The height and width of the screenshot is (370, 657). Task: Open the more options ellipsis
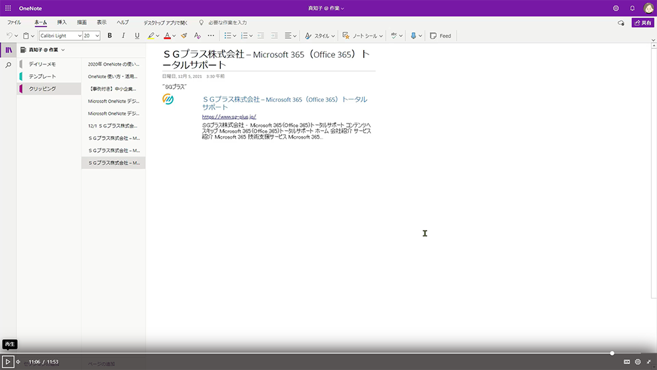pos(211,35)
